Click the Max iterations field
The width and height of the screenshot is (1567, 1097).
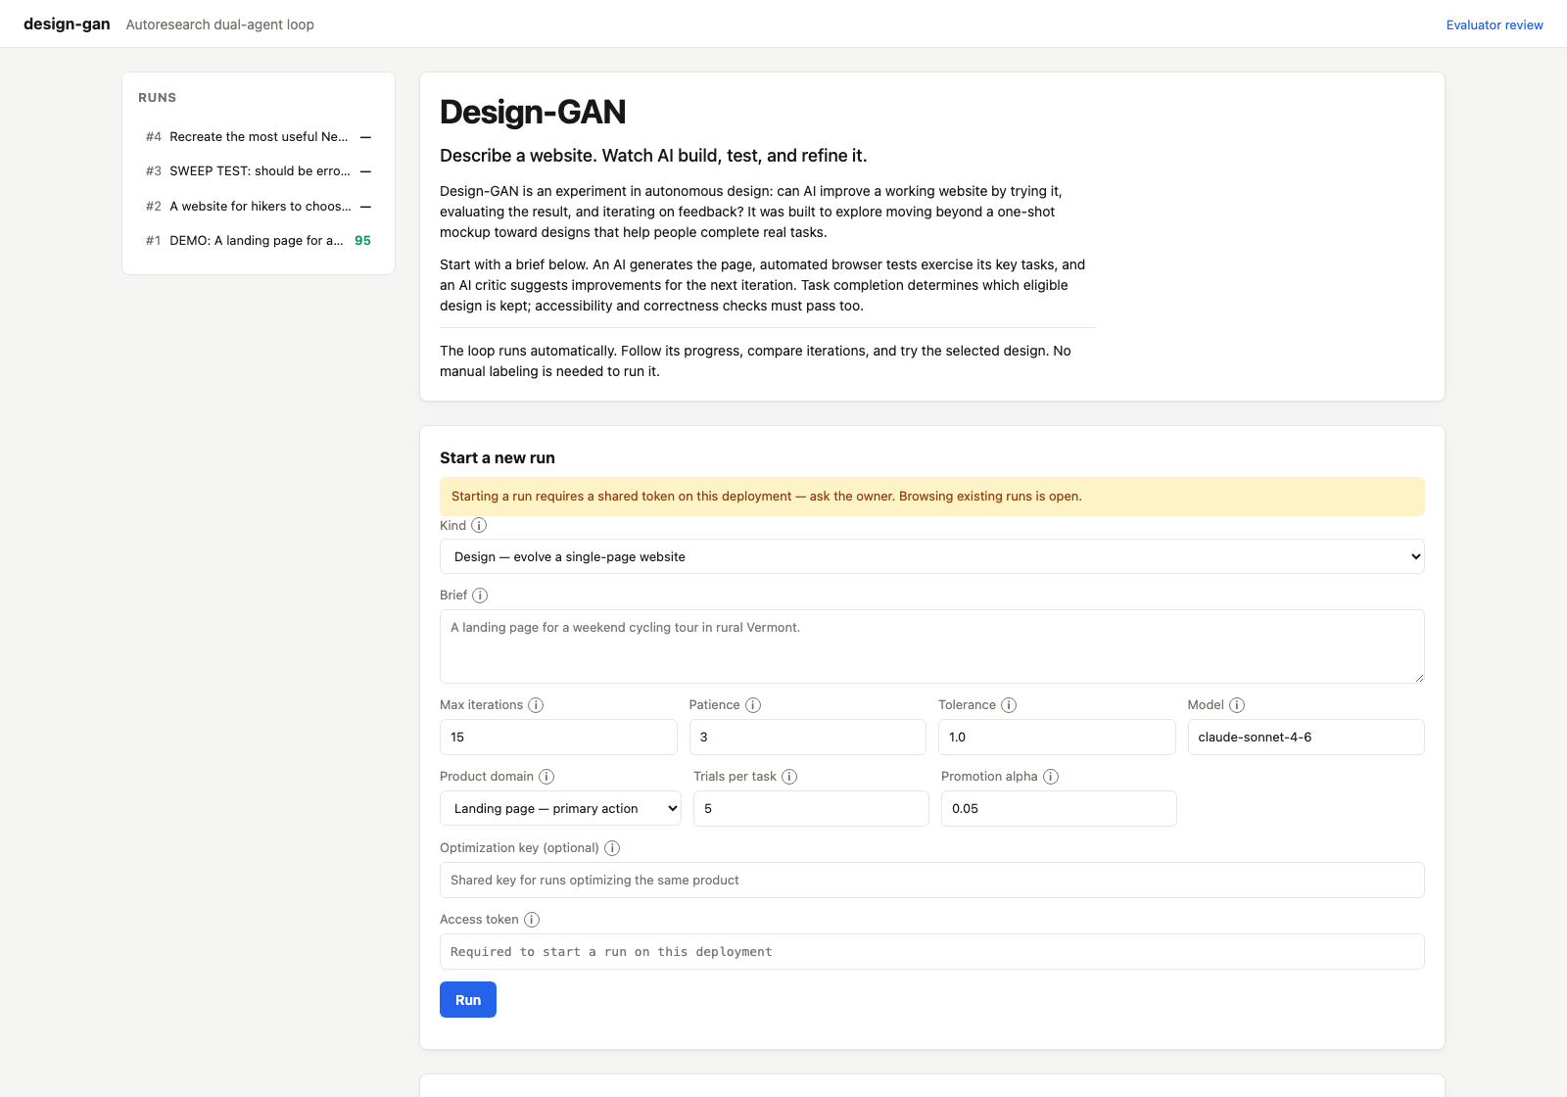click(x=558, y=737)
